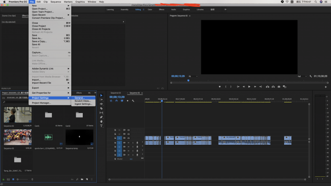The height and width of the screenshot is (186, 331).
Task: Click the Extract button
Action: tap(273, 87)
